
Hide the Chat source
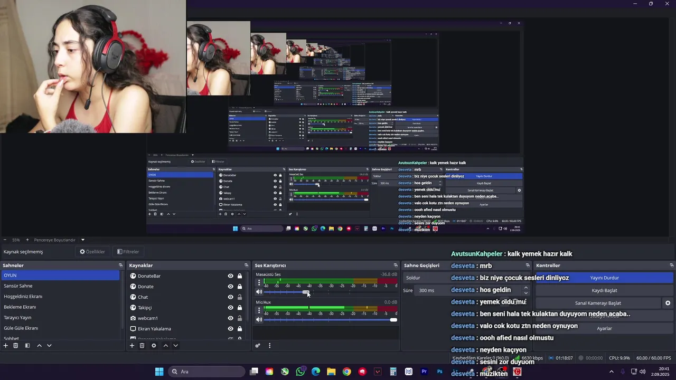coord(230,297)
